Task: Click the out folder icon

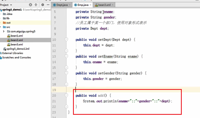Action: [5, 23]
